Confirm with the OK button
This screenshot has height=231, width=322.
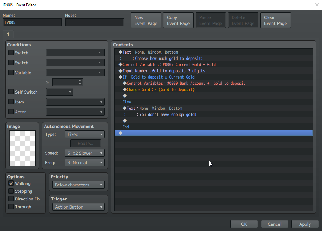pos(244,224)
